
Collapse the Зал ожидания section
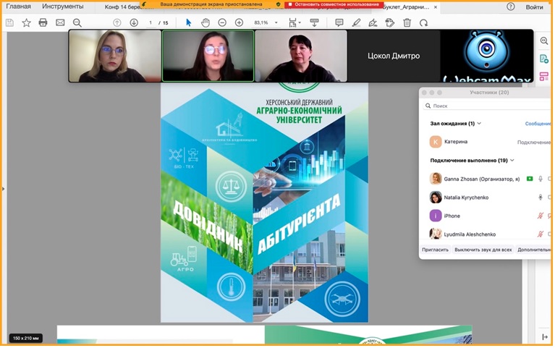click(x=479, y=123)
